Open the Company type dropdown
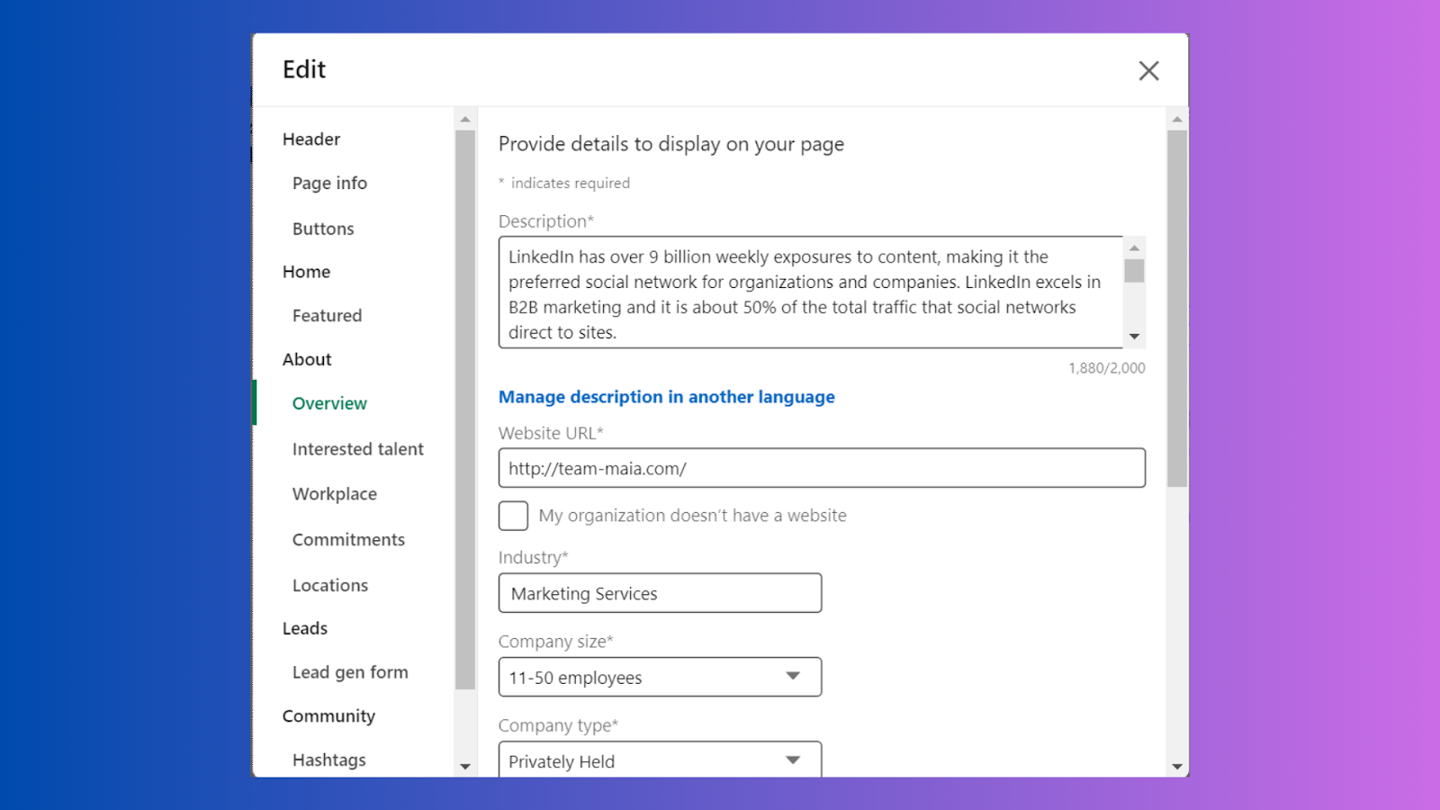Viewport: 1440px width, 810px height. tap(660, 760)
